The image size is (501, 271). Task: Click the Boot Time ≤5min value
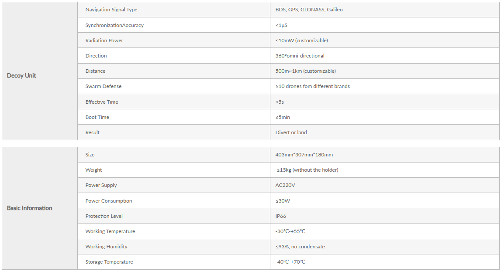pos(283,117)
